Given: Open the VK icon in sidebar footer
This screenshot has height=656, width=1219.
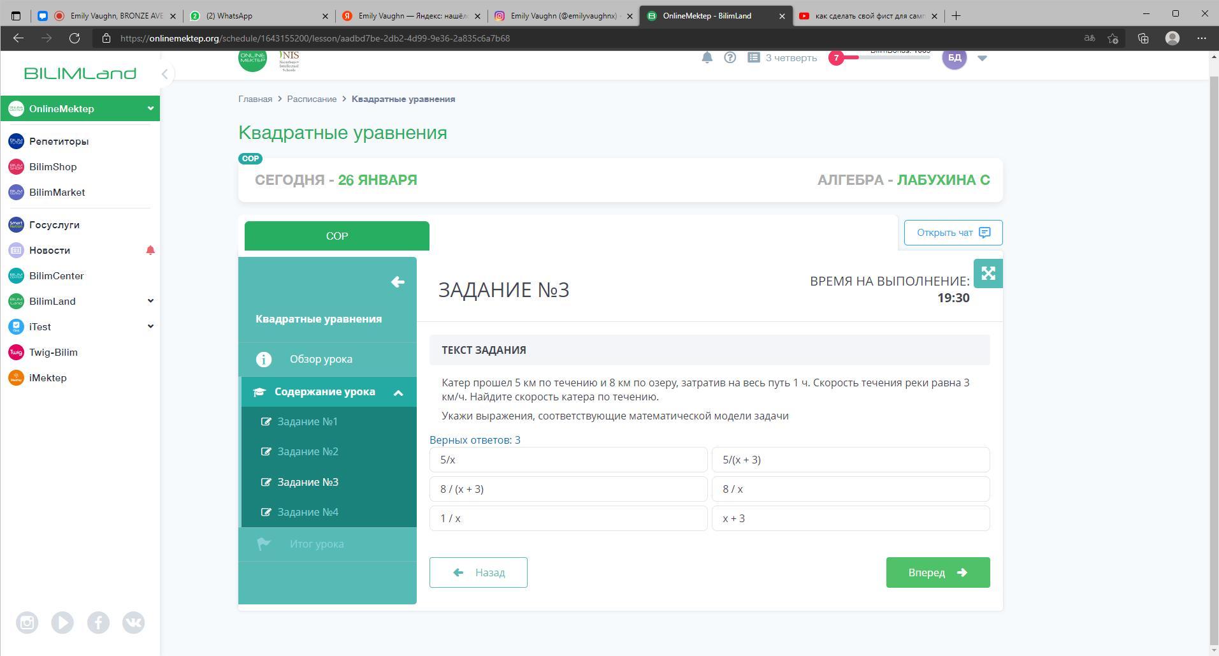Looking at the screenshot, I should [x=133, y=623].
